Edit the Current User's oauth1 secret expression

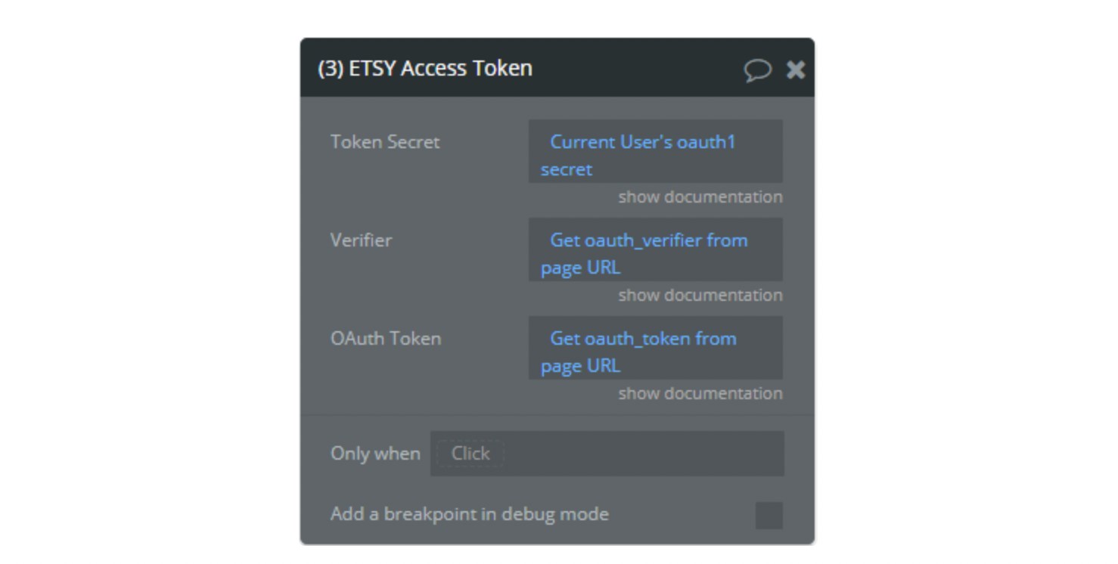click(x=655, y=151)
